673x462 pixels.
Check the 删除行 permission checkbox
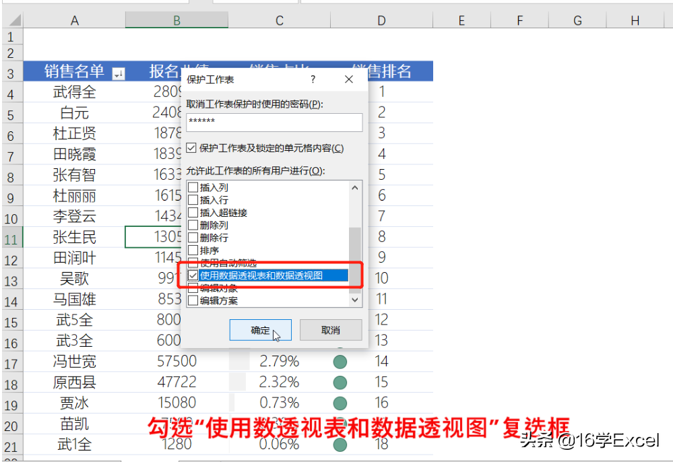pos(193,237)
